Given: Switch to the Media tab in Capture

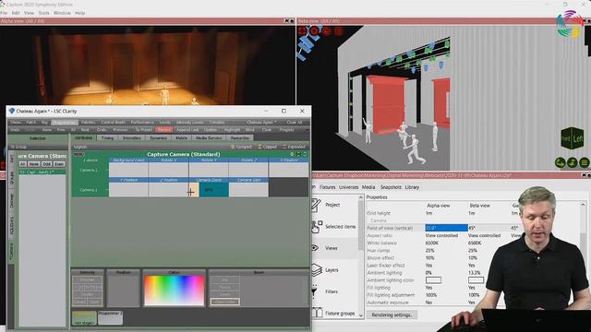Looking at the screenshot, I should [x=368, y=187].
